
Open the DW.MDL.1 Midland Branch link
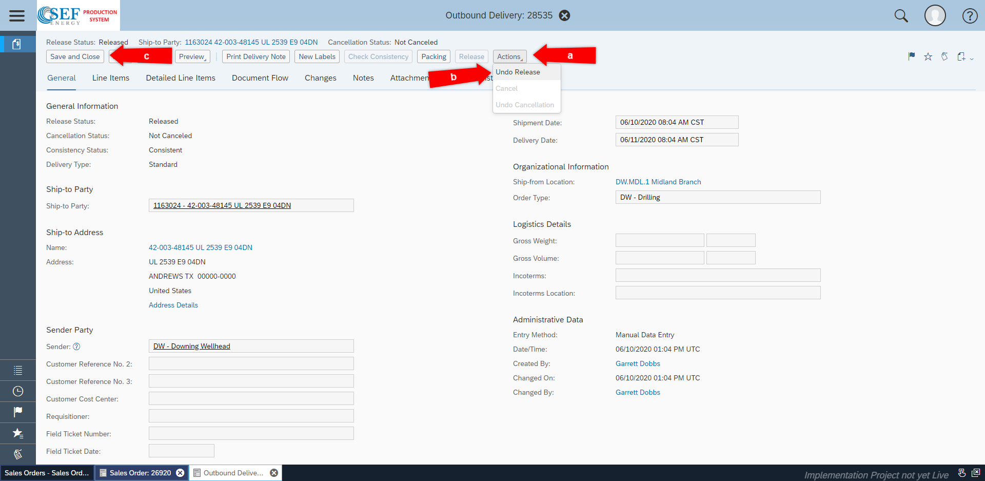point(658,182)
